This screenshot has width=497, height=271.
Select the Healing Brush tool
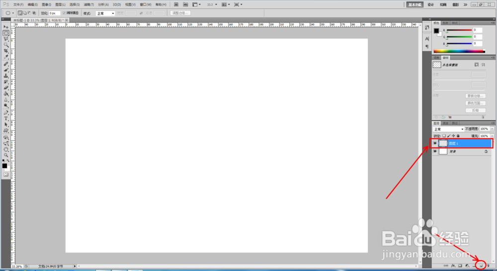click(x=5, y=64)
